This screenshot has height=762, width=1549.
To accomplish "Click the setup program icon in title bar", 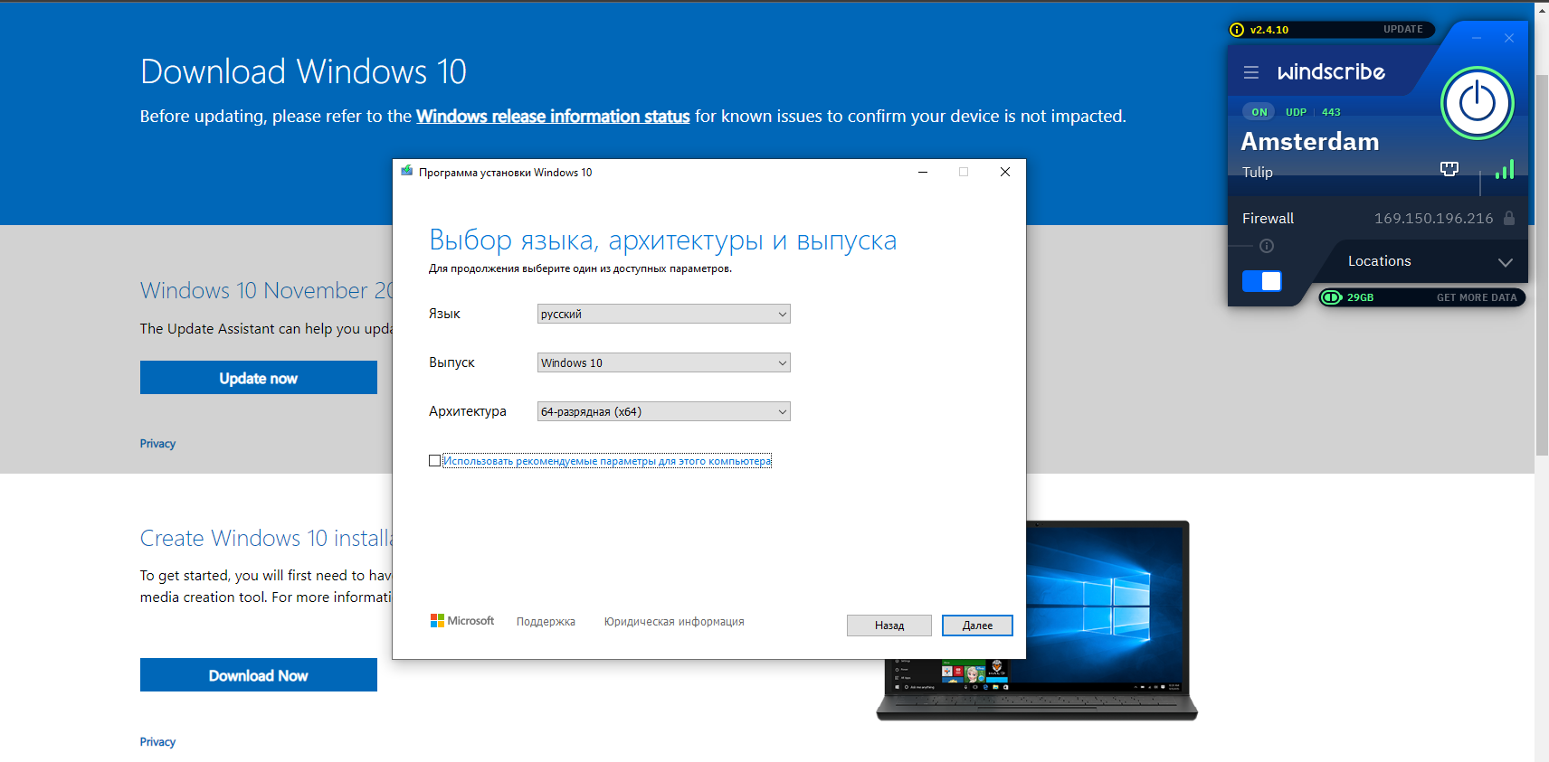I will click(407, 172).
